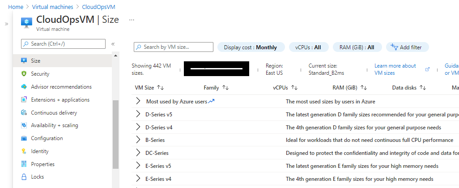Expand the DC-Series group
The width and height of the screenshot is (459, 188).
coord(138,153)
